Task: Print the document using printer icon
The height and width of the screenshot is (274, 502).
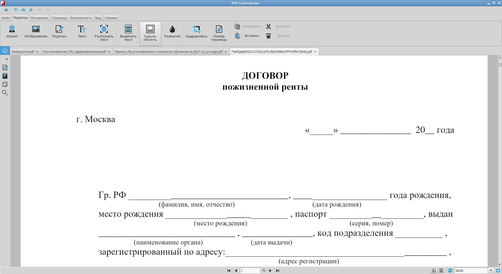Action: click(x=23, y=10)
